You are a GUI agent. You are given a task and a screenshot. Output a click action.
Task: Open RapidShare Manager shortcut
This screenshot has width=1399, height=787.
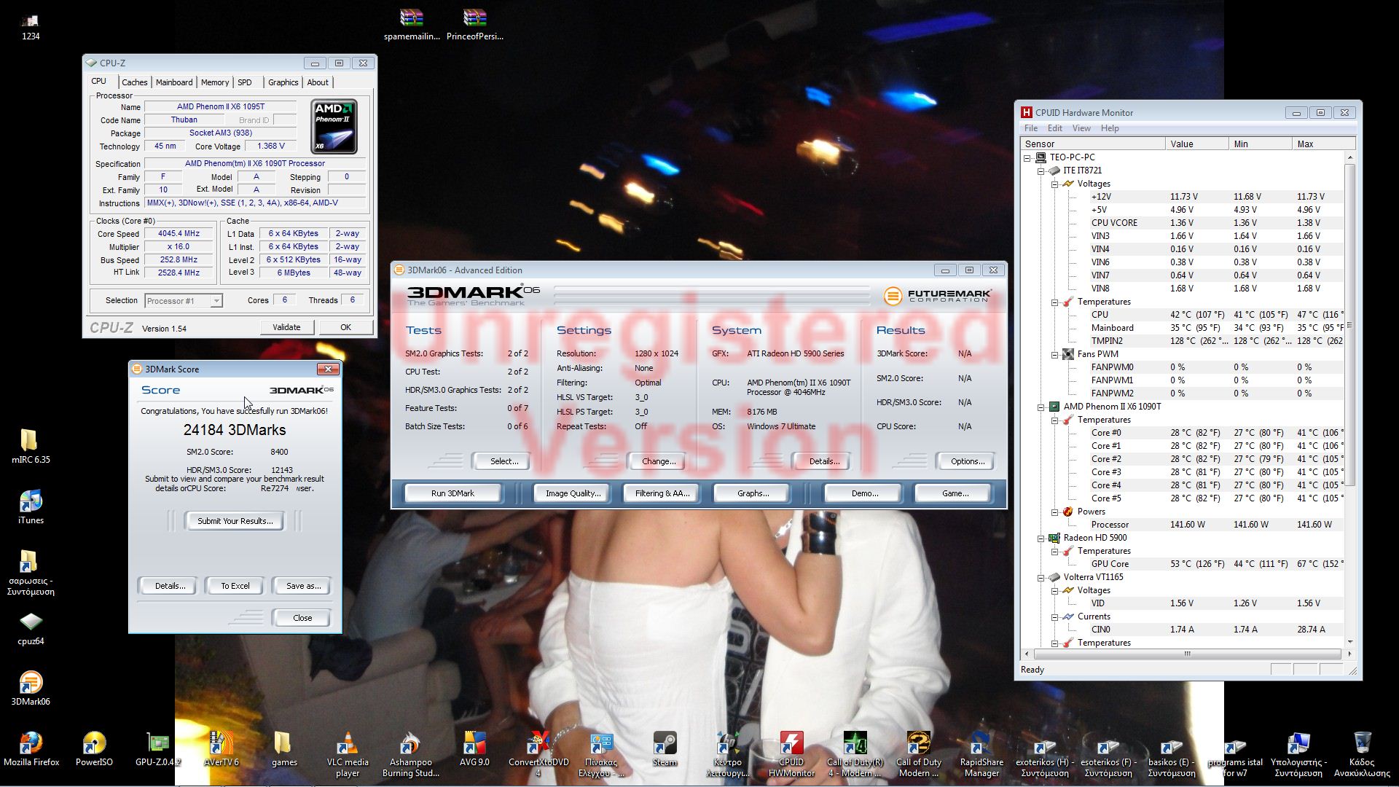coord(981,754)
